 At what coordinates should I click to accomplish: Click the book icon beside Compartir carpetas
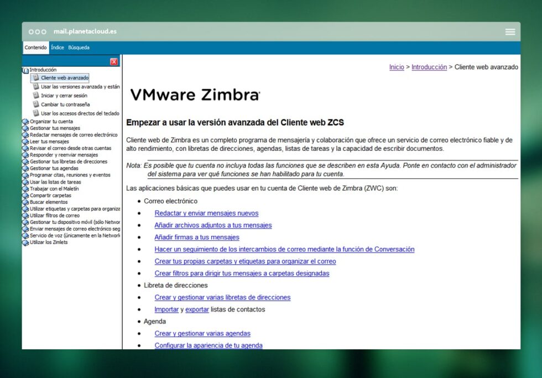pos(25,195)
